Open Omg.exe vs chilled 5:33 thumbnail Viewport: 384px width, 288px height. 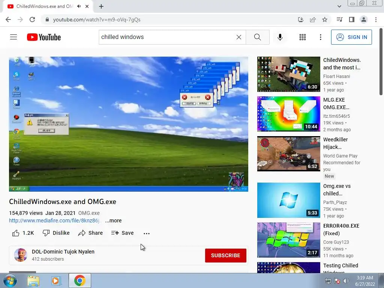click(288, 200)
